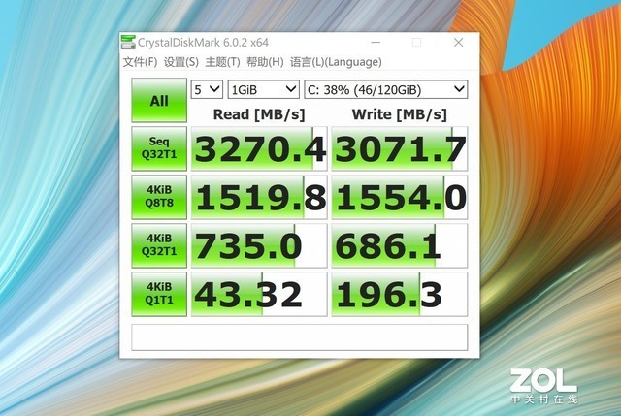
Task: Start the 4KiB Q8T8 test
Action: [159, 197]
